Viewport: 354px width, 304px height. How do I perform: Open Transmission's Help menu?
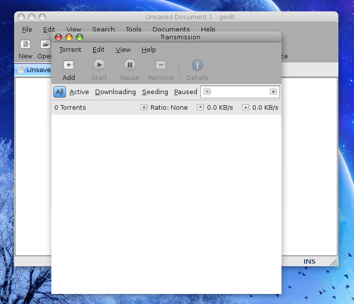pyautogui.click(x=149, y=50)
